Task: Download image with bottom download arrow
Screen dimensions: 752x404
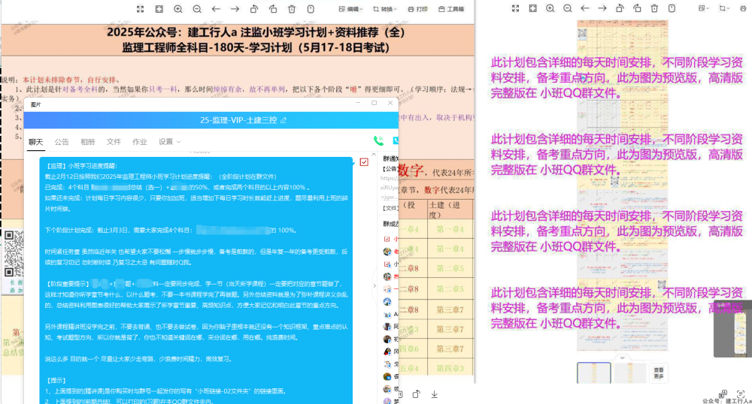Action: [x=434, y=394]
